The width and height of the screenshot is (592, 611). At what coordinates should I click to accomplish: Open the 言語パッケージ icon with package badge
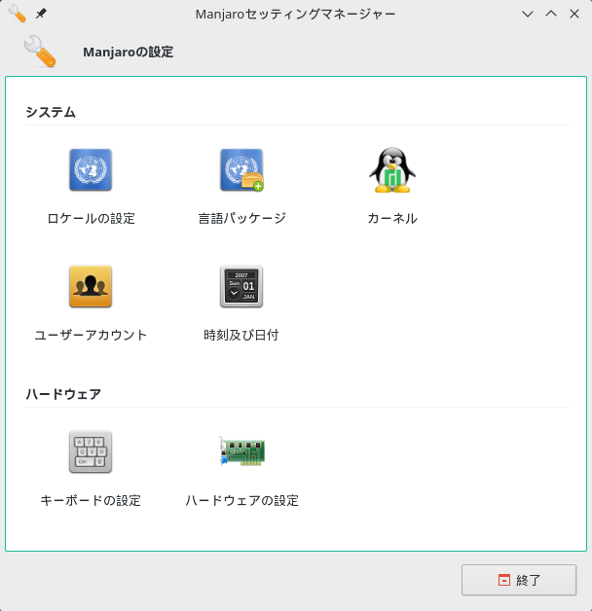(x=241, y=170)
